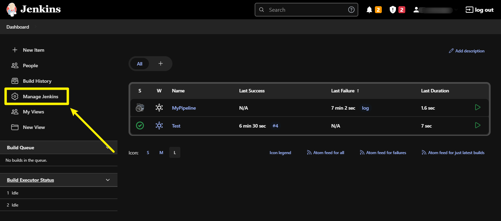Open Manage Jenkins in the sidebar

40,97
